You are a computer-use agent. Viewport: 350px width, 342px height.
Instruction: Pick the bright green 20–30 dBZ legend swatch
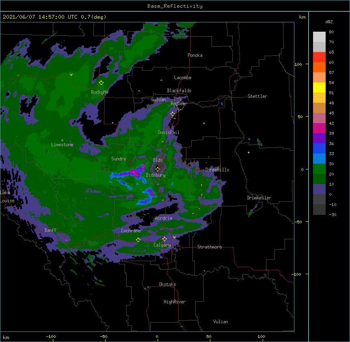(x=319, y=169)
